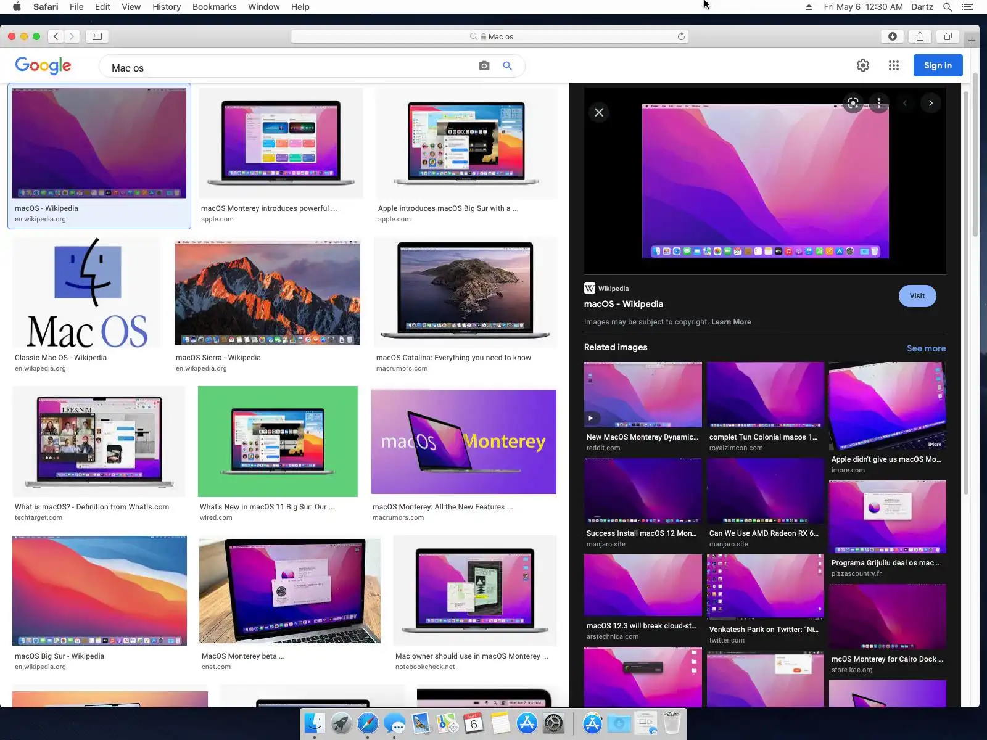Open Maps from the Dock

(x=447, y=723)
